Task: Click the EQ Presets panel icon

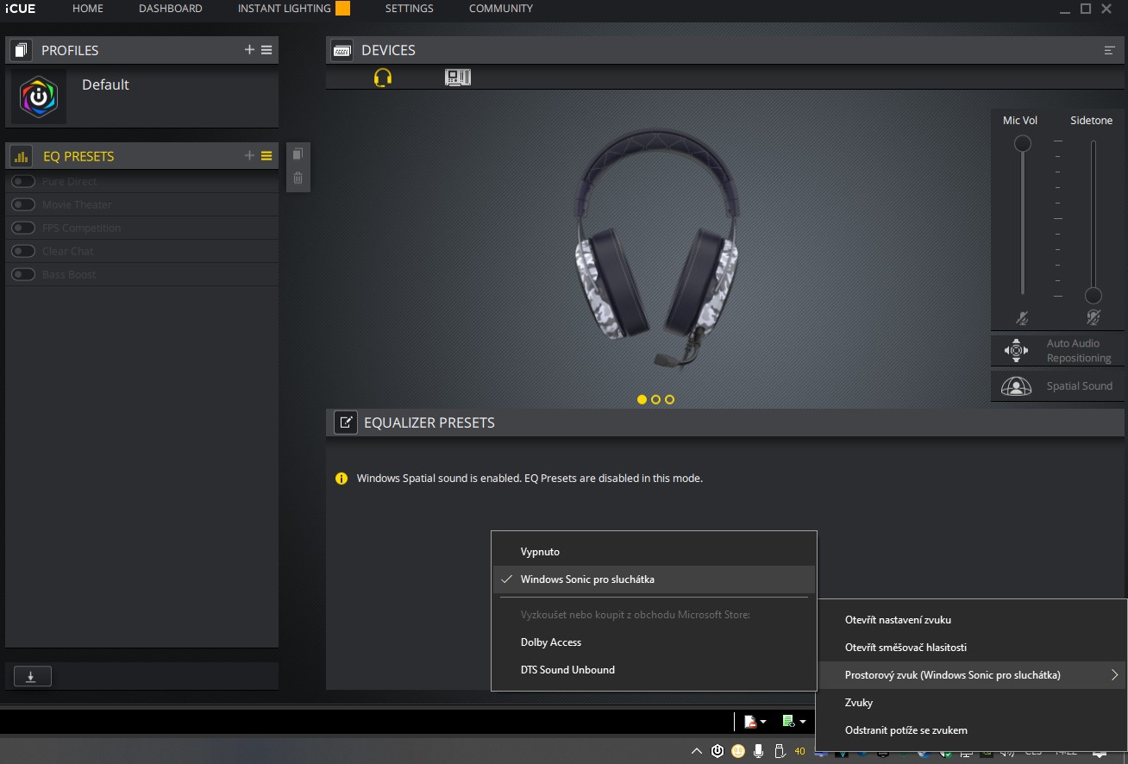Action: point(21,157)
